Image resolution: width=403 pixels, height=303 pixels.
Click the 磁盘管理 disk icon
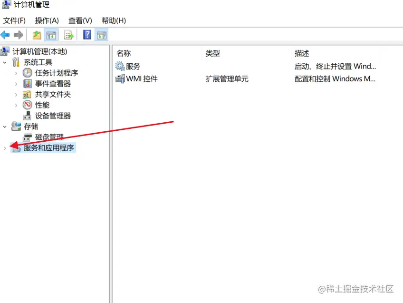27,137
